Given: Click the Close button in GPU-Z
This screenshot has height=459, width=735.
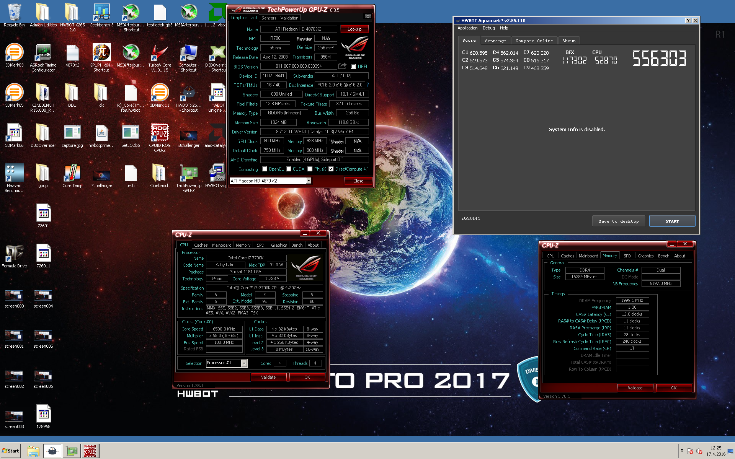Looking at the screenshot, I should pos(358,181).
